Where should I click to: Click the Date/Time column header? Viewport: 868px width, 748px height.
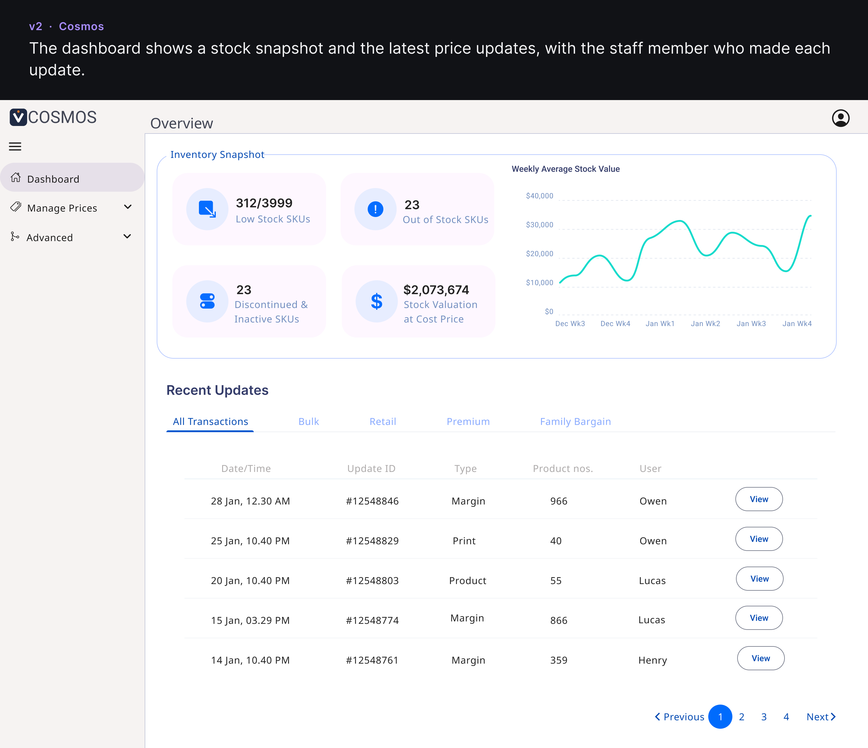pos(246,469)
